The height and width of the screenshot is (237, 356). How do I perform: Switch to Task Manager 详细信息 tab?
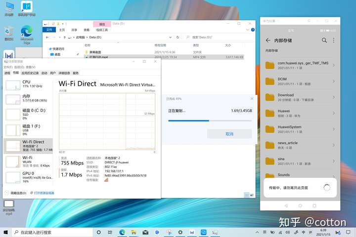tap(64, 73)
